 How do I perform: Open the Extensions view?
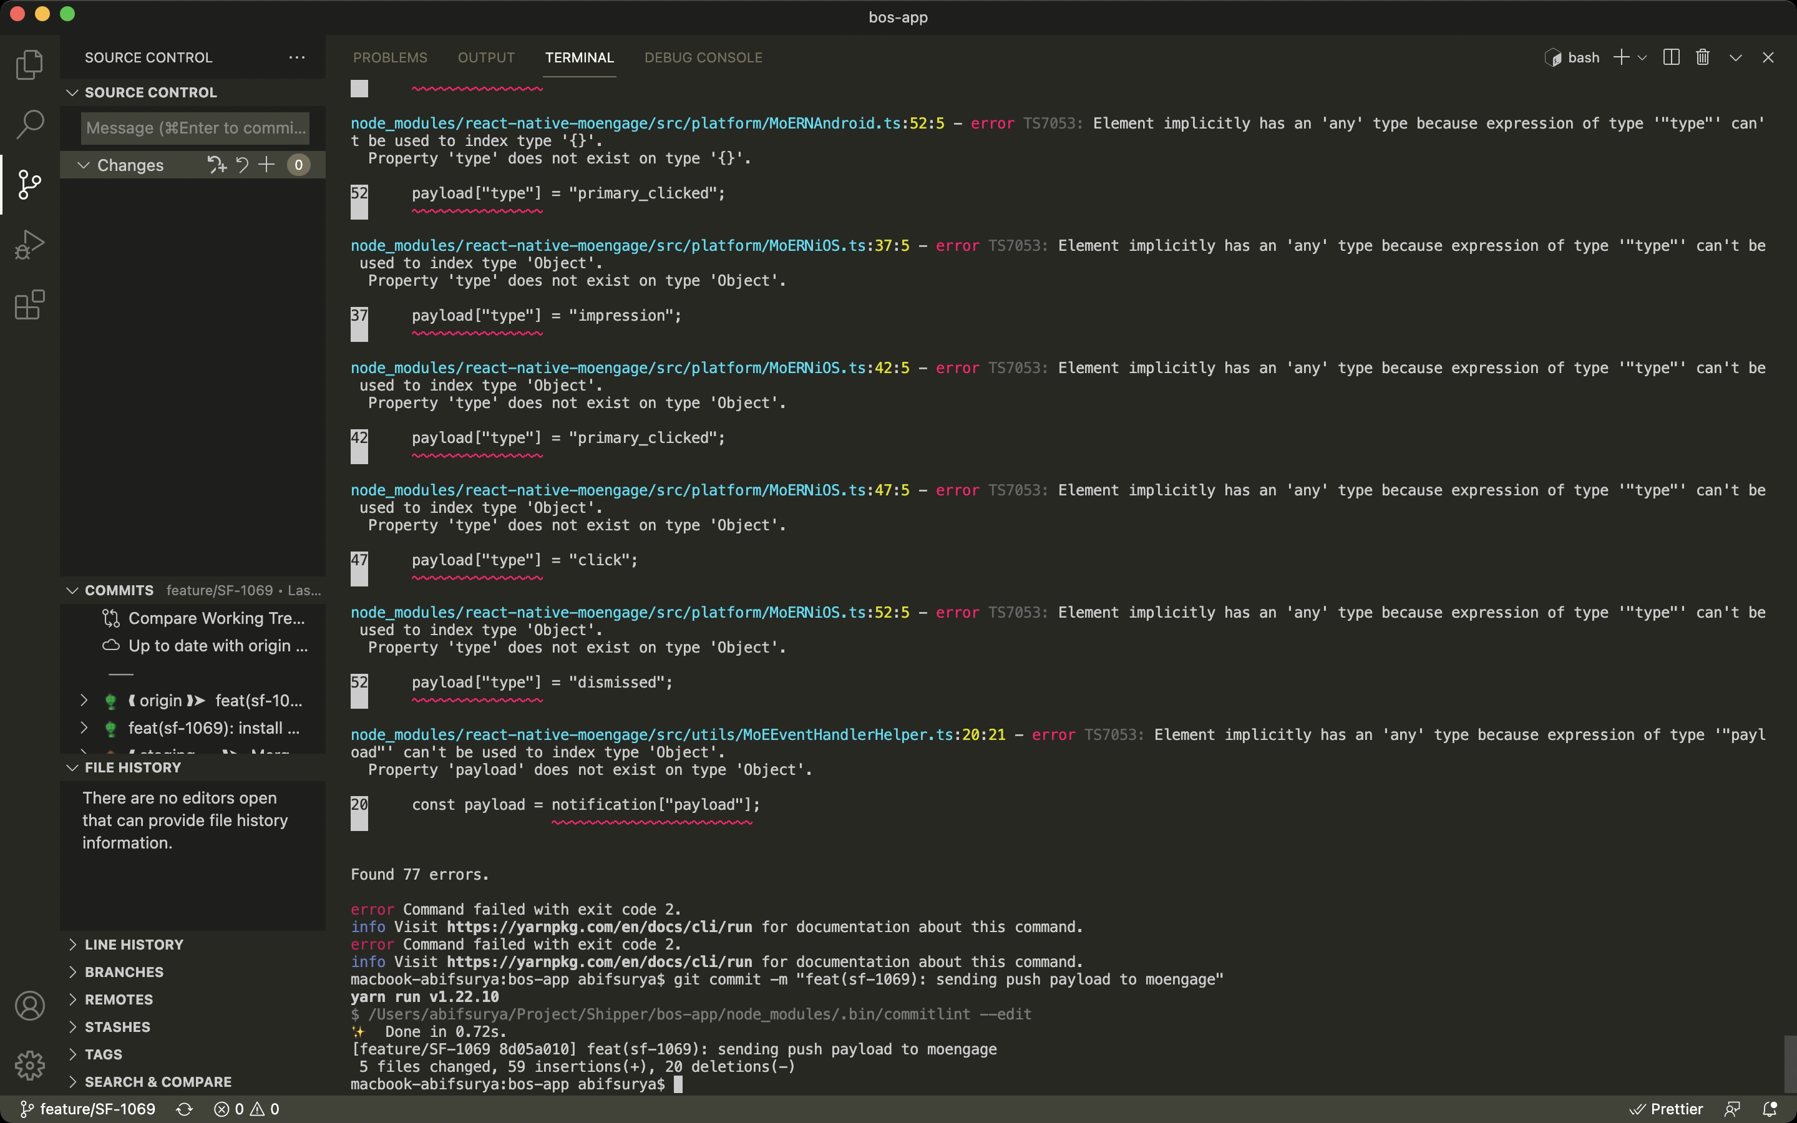coord(30,304)
